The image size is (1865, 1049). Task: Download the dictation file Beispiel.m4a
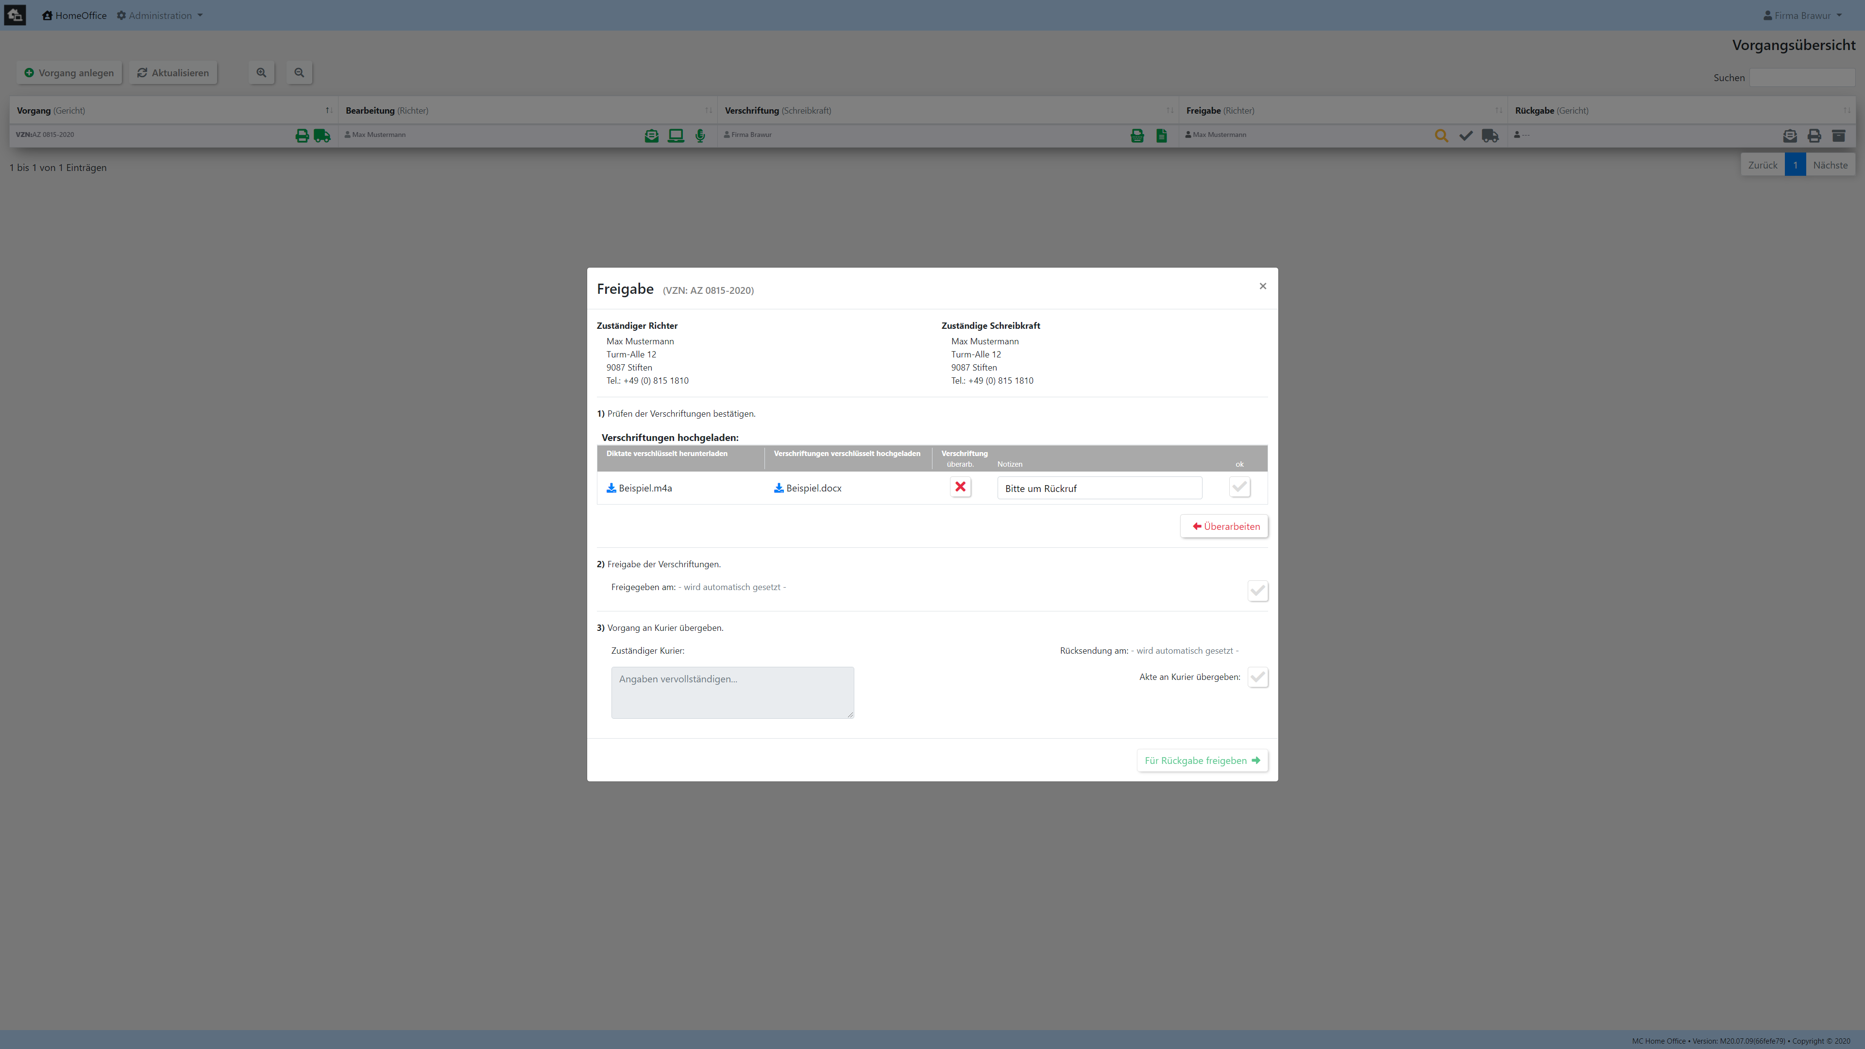[x=639, y=488]
